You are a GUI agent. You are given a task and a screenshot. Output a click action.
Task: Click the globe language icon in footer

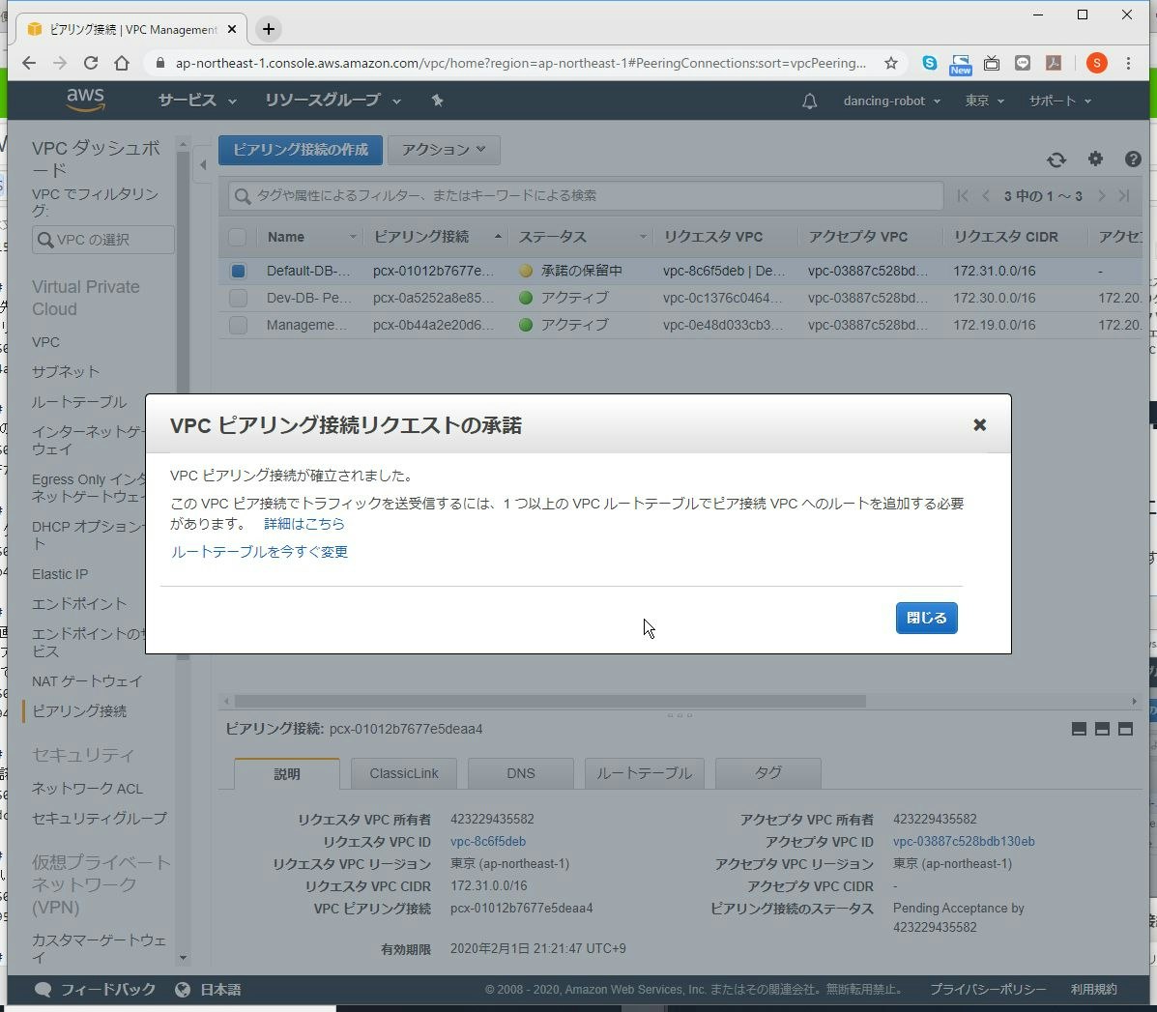(x=183, y=989)
